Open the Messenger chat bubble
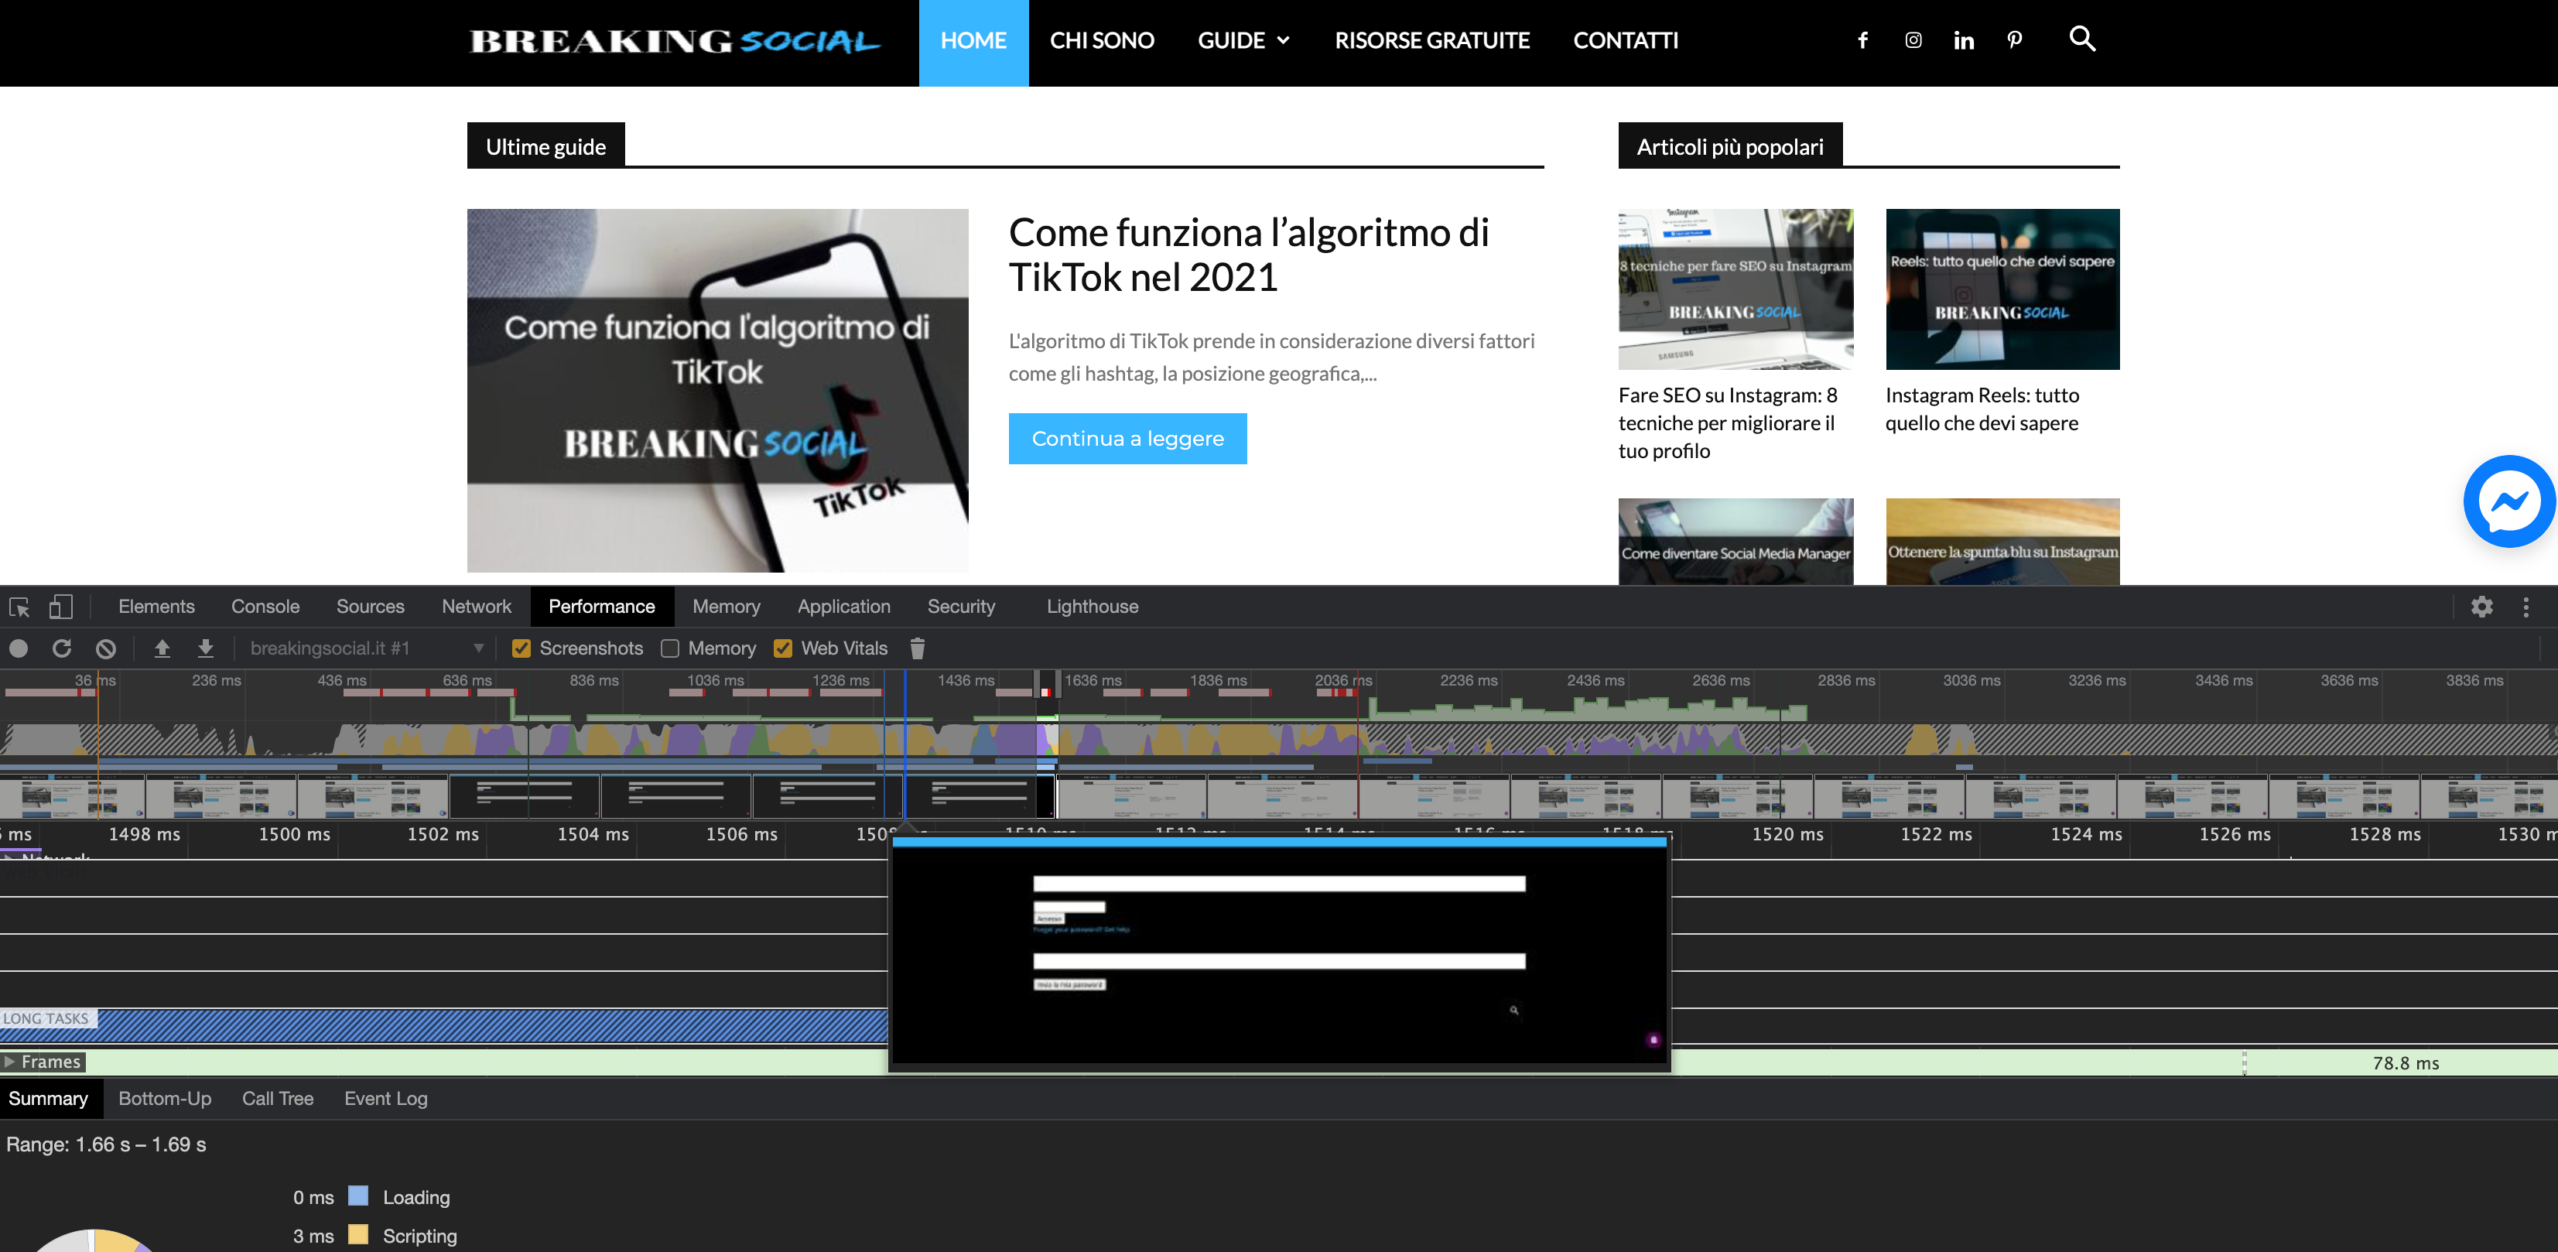This screenshot has width=2558, height=1252. click(2508, 501)
